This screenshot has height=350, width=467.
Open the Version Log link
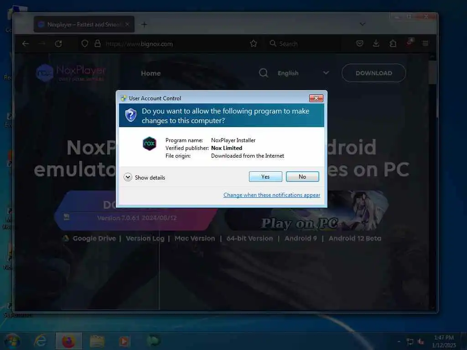click(145, 238)
